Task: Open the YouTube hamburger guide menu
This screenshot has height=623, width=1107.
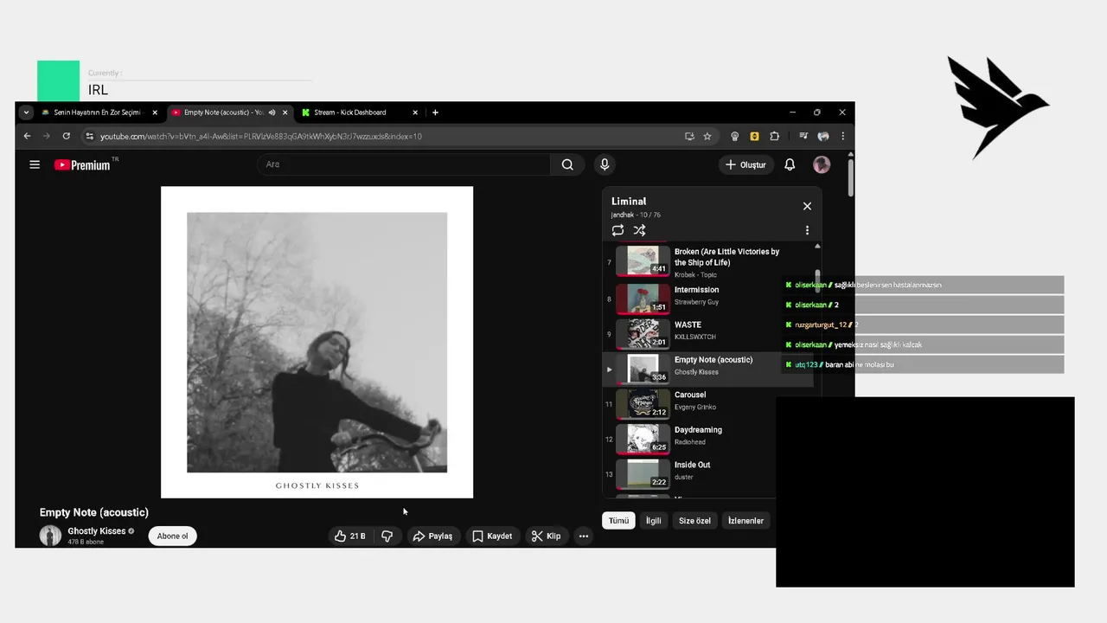Action: pos(35,164)
